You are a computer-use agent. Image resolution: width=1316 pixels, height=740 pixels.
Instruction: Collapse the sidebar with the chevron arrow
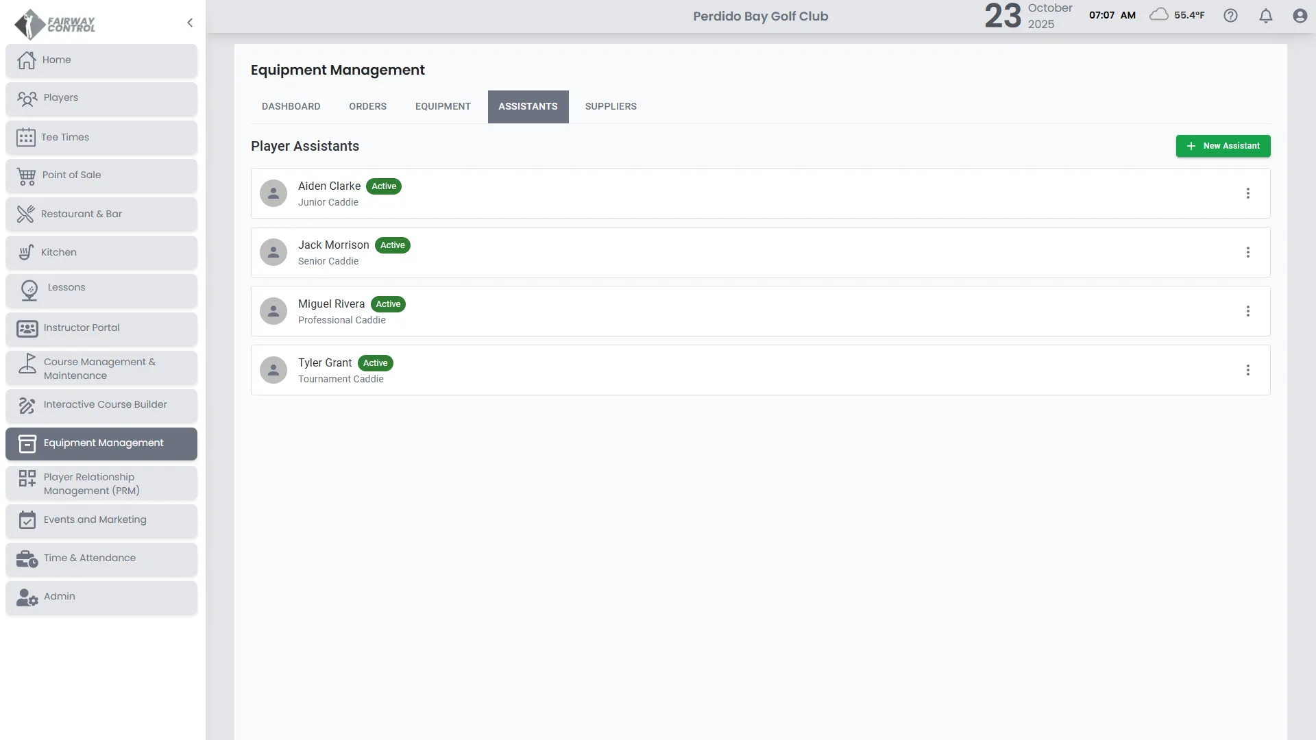pos(190,23)
